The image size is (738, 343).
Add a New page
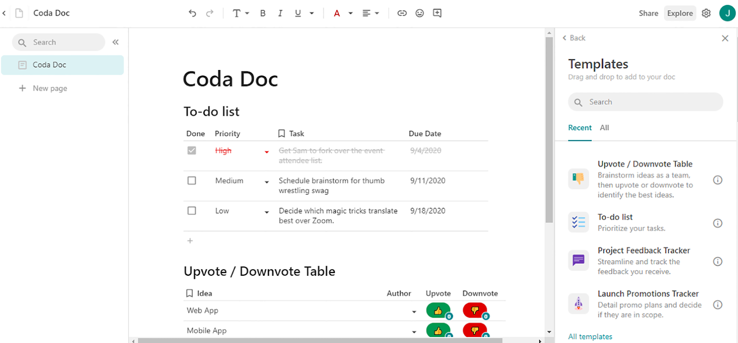[x=43, y=88]
